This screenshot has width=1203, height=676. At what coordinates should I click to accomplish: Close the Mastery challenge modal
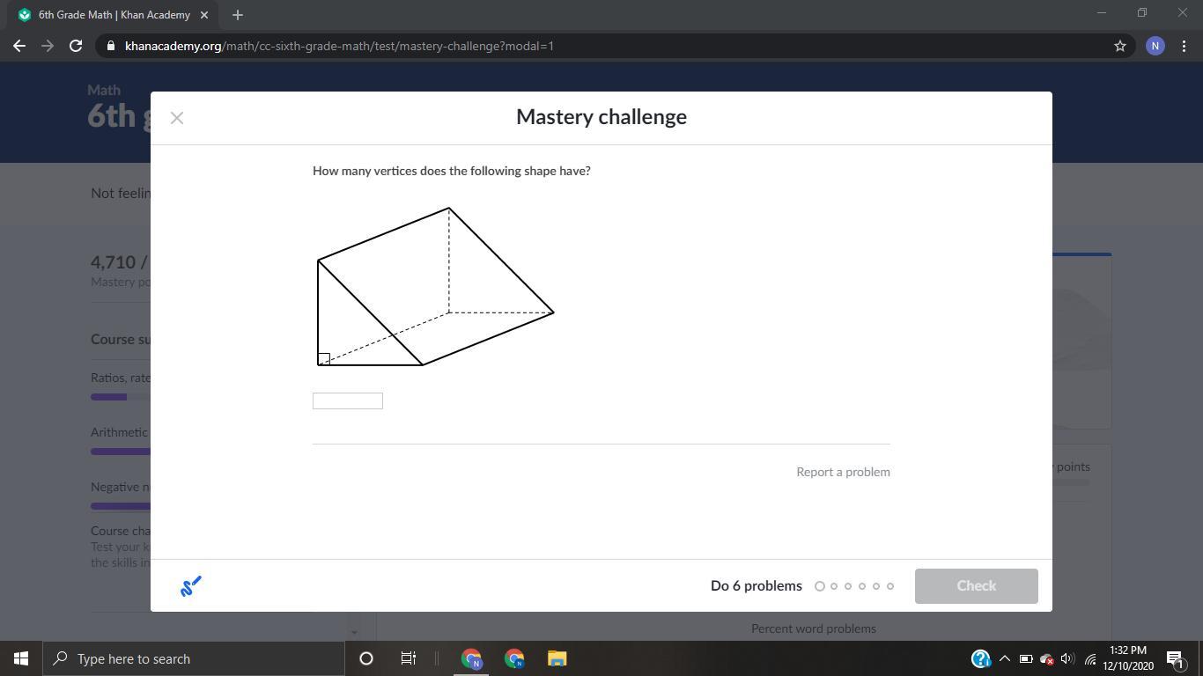pyautogui.click(x=177, y=118)
